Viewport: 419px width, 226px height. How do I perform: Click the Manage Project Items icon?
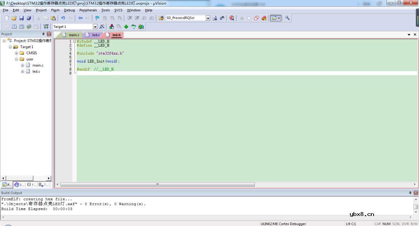point(111,27)
